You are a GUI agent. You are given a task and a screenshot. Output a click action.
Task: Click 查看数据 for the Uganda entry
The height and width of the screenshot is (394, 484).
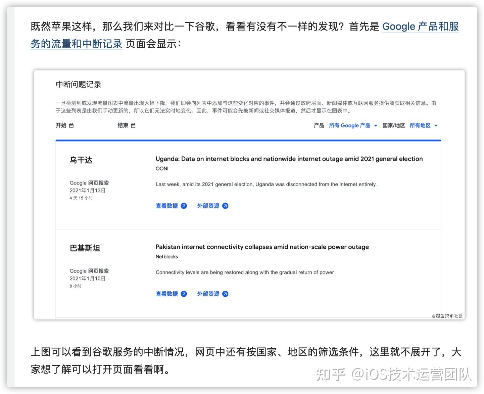[x=167, y=206]
